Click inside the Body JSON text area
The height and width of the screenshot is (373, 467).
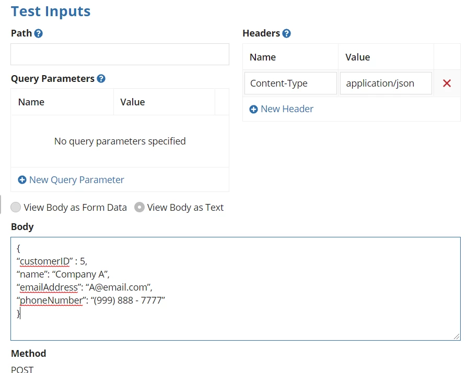coord(235,288)
